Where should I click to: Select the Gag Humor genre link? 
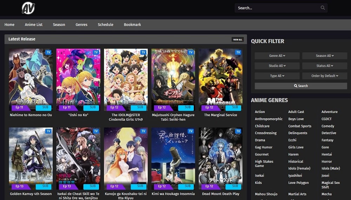click(264, 147)
